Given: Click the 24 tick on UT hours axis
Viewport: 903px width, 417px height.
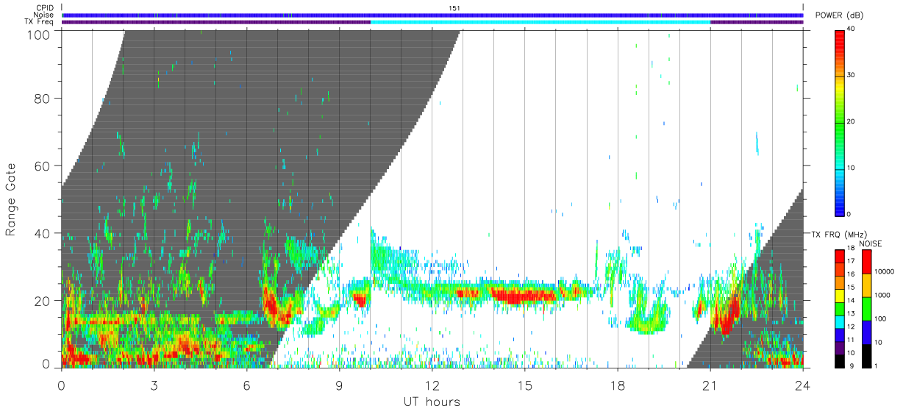Looking at the screenshot, I should tap(802, 385).
